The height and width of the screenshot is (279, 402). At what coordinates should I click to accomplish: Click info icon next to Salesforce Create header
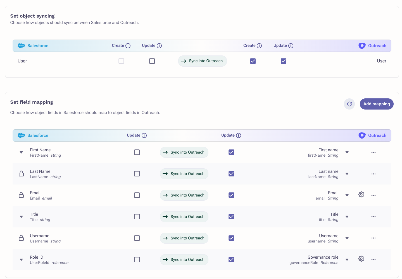pos(128,46)
